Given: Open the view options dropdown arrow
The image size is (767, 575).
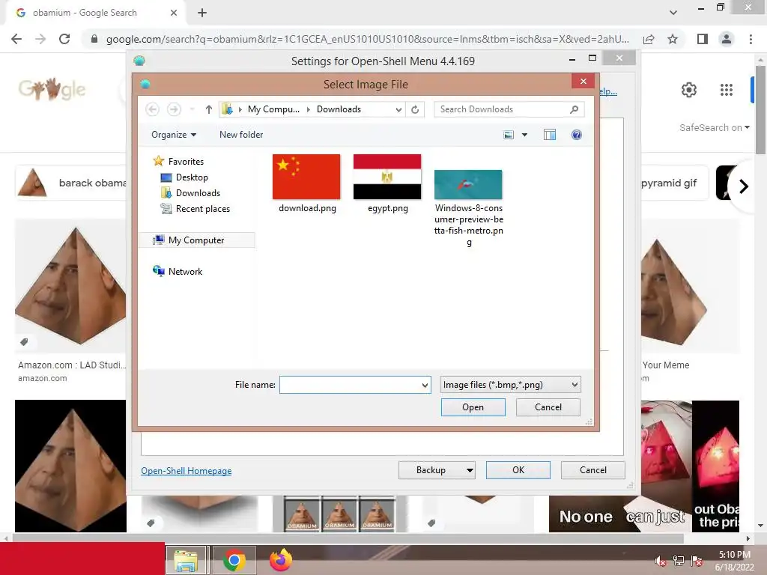Looking at the screenshot, I should (524, 135).
